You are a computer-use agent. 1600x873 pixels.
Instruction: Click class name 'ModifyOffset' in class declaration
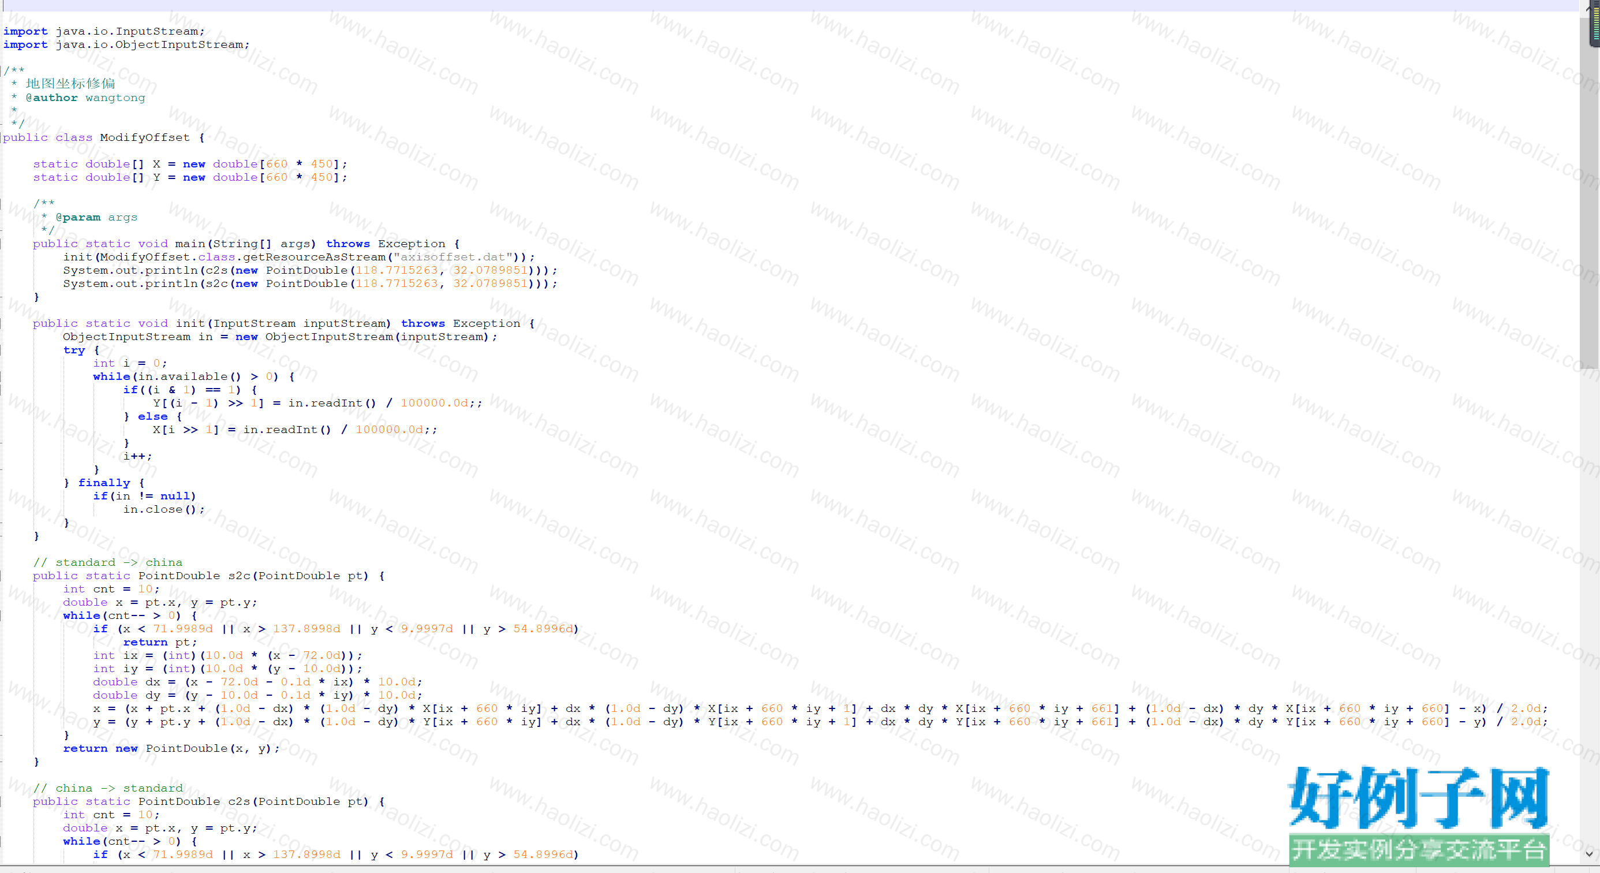click(x=145, y=137)
